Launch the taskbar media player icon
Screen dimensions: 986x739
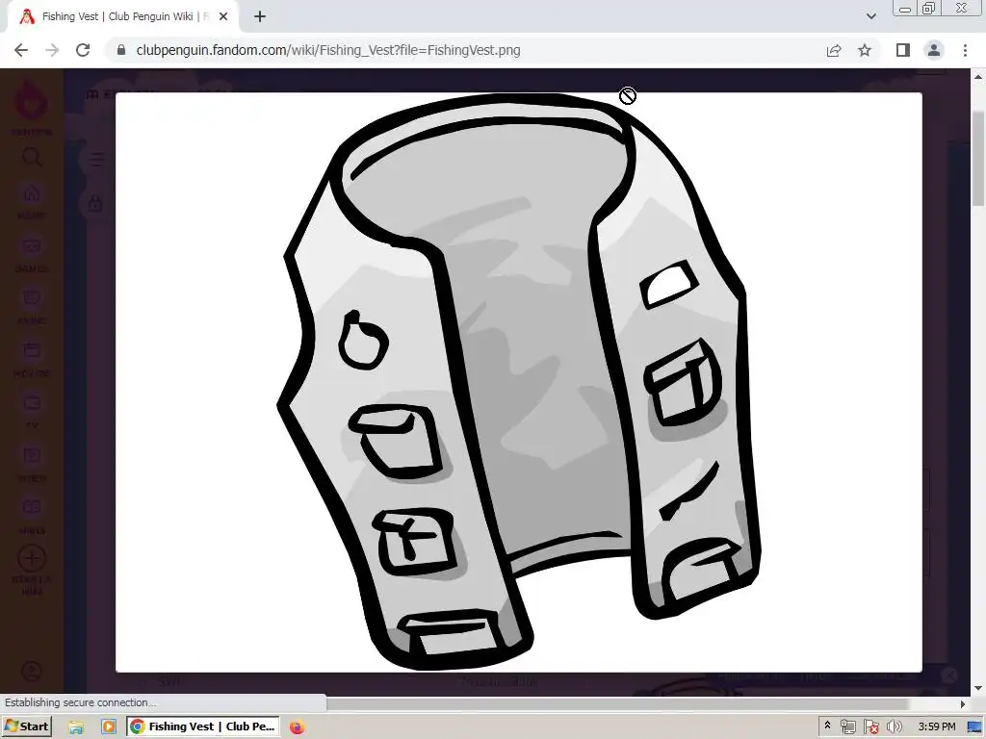(x=108, y=727)
